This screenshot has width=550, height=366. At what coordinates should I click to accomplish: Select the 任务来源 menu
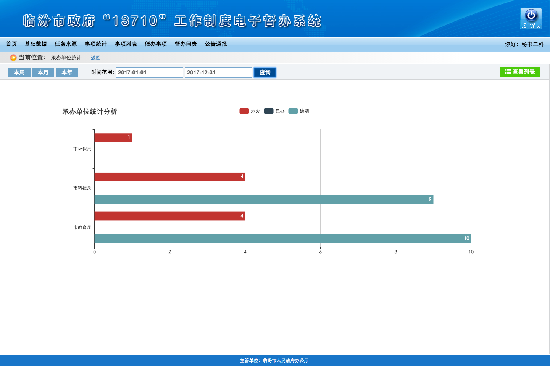[x=66, y=44]
